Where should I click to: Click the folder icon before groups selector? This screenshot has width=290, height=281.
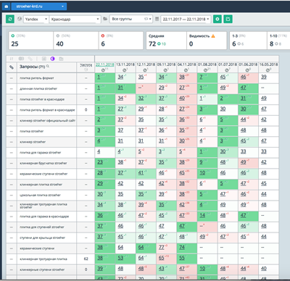pos(105,19)
